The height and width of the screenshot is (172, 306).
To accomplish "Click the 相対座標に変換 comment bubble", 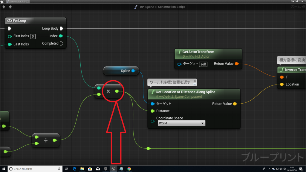I will 292,60.
